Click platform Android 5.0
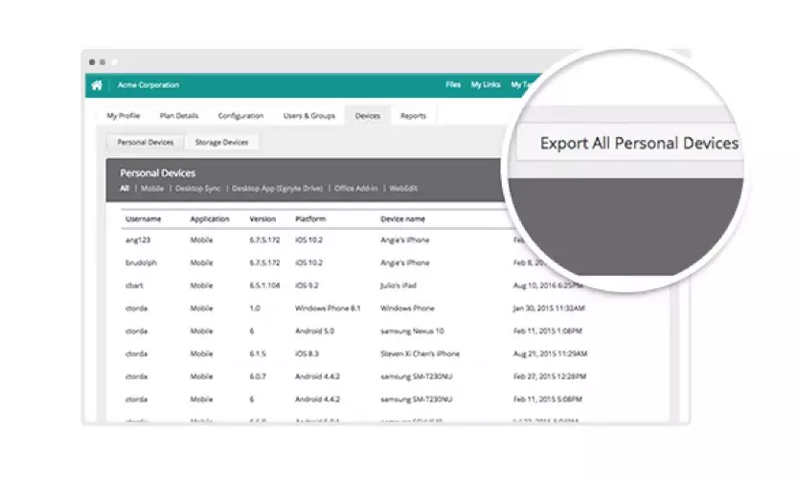797x479 pixels. click(314, 331)
